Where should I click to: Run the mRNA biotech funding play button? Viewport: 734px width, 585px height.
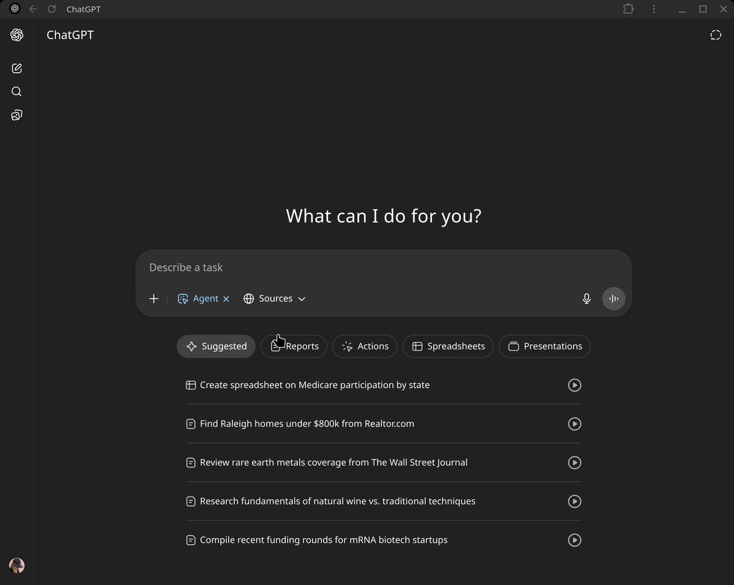click(574, 540)
